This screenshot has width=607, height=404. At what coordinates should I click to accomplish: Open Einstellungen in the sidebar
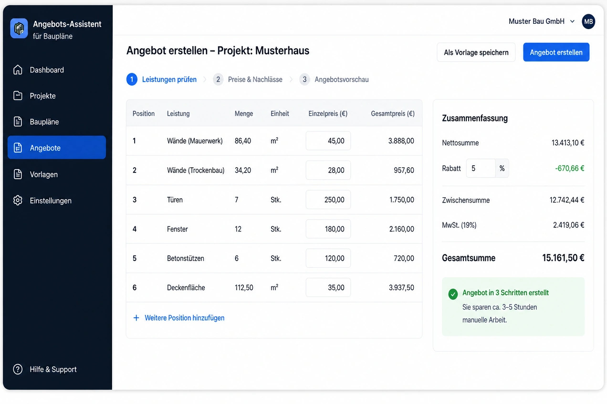(x=57, y=201)
